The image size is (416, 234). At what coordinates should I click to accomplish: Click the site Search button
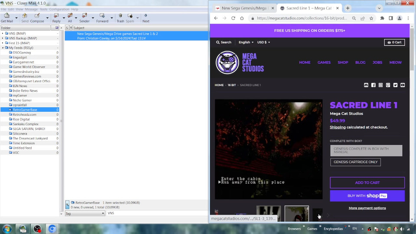coord(224,42)
